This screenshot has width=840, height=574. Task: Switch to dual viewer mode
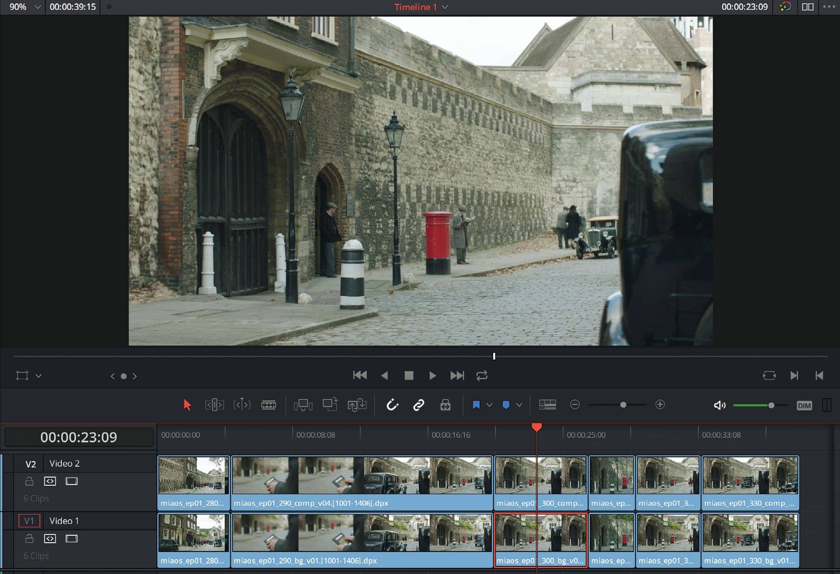[x=808, y=7]
